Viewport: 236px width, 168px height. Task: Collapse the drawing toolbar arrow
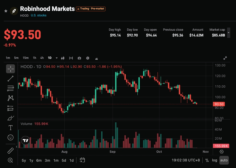17,147
